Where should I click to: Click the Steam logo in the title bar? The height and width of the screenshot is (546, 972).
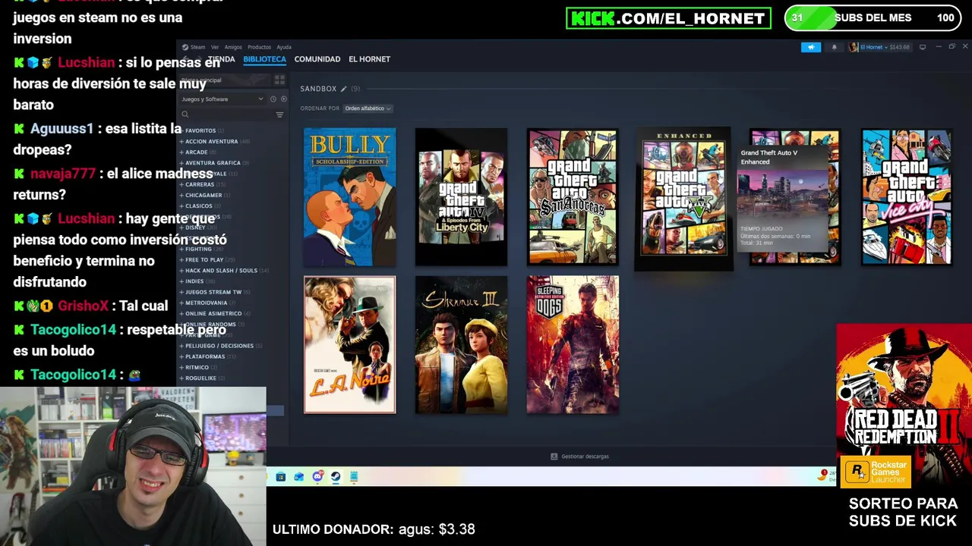(185, 47)
